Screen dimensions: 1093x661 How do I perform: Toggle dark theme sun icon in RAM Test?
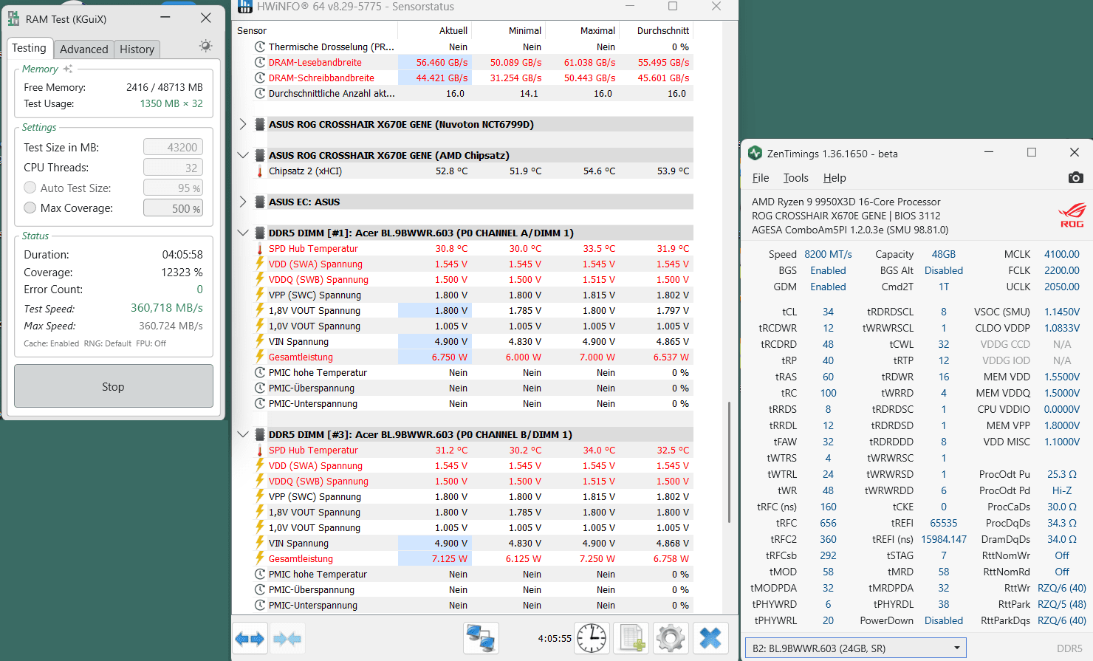(205, 46)
